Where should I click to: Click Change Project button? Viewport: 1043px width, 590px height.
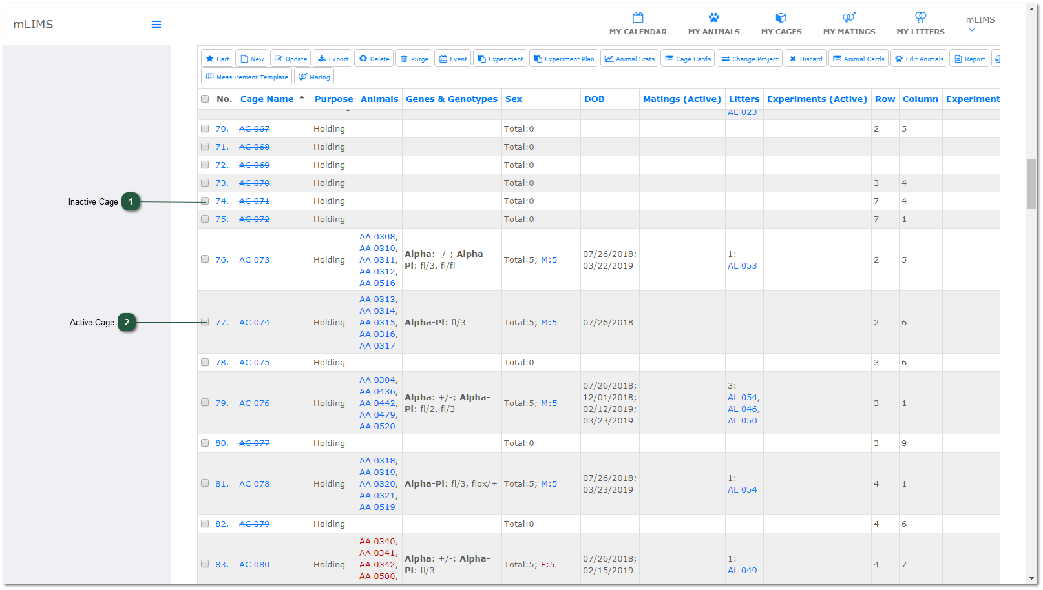[x=750, y=59]
